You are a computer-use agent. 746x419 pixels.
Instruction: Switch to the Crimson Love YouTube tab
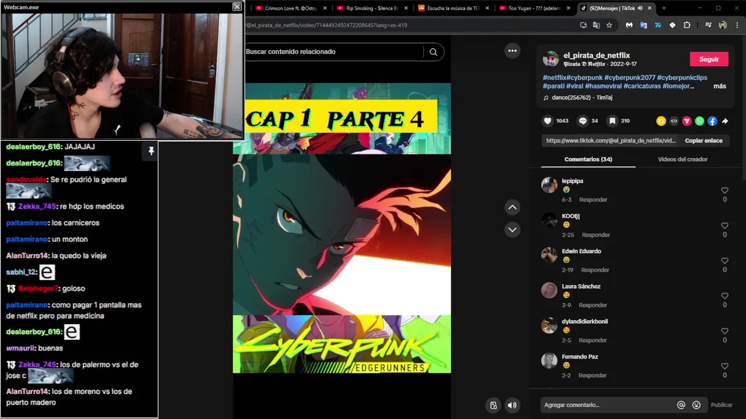(289, 8)
